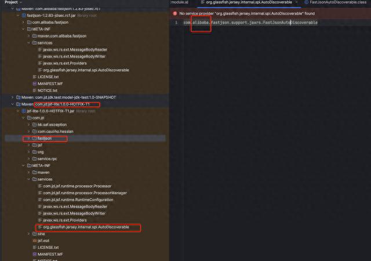Screen dimensions: 371x261
Task: Collapse the com.jd package node
Action: (x=23, y=118)
